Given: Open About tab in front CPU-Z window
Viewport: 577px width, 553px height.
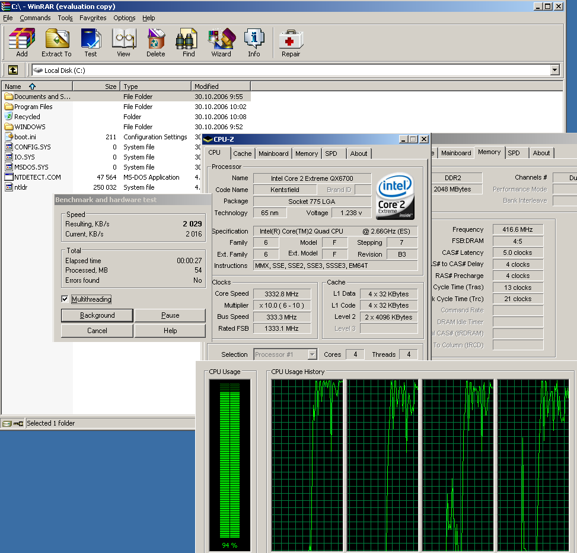Looking at the screenshot, I should [x=359, y=154].
